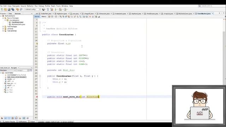This screenshot has height=127, width=226.
Task: Click the Last Edit icon in editor toolbar
Action: [x=49, y=17]
